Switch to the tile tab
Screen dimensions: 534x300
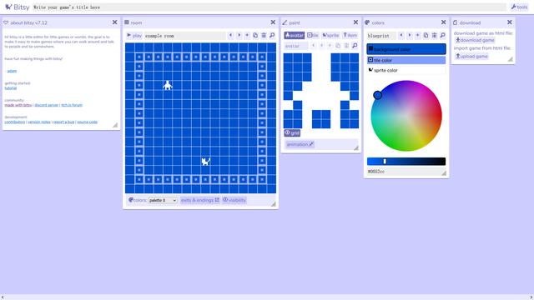tap(313, 35)
